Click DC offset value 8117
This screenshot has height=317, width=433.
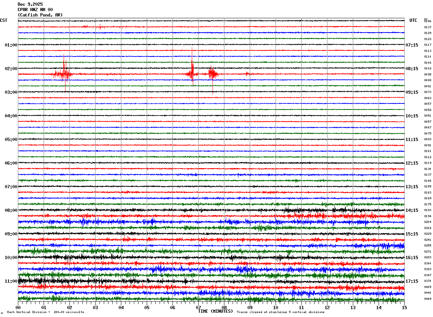click(428, 45)
